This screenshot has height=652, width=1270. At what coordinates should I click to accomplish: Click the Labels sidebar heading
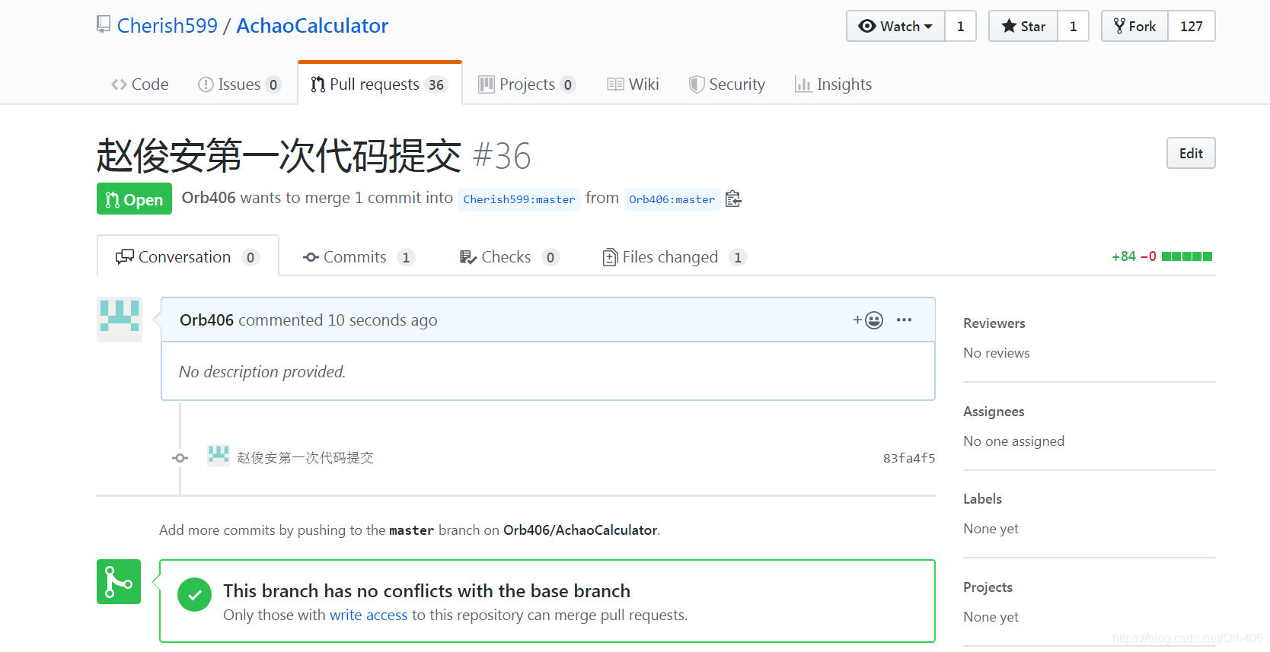(982, 499)
